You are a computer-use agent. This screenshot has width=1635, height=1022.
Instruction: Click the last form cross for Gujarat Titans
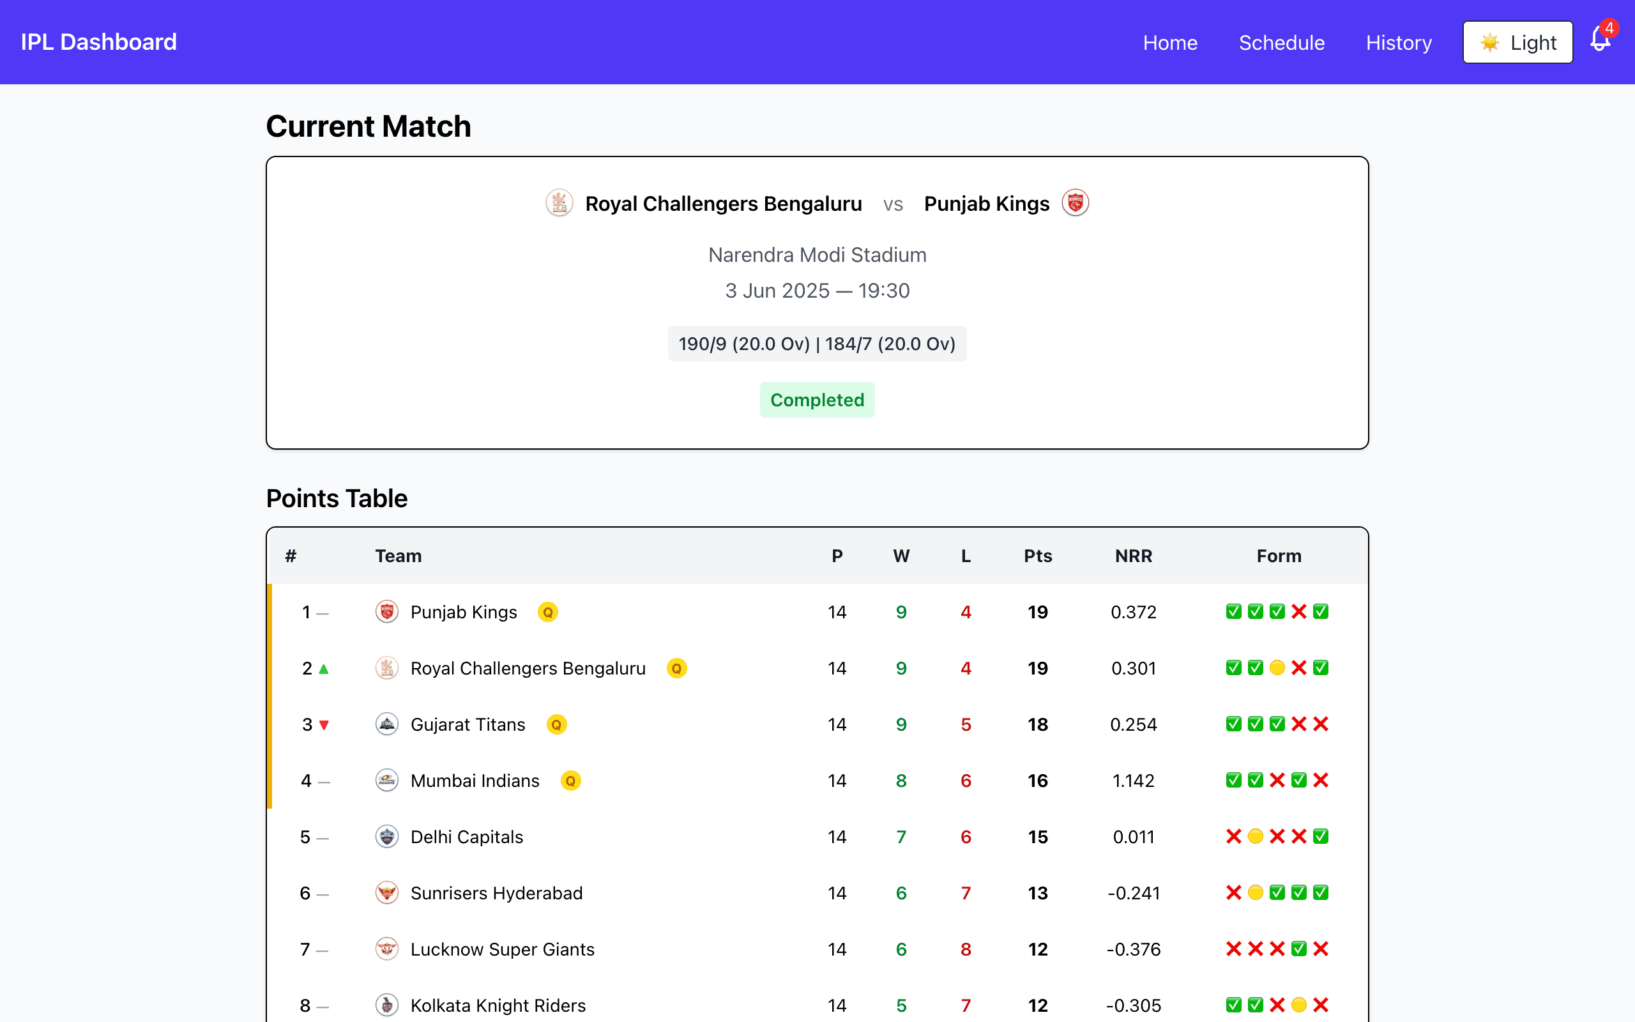(x=1321, y=724)
